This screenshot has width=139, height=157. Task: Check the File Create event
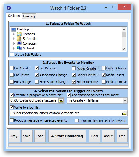pyautogui.click(x=12, y=68)
